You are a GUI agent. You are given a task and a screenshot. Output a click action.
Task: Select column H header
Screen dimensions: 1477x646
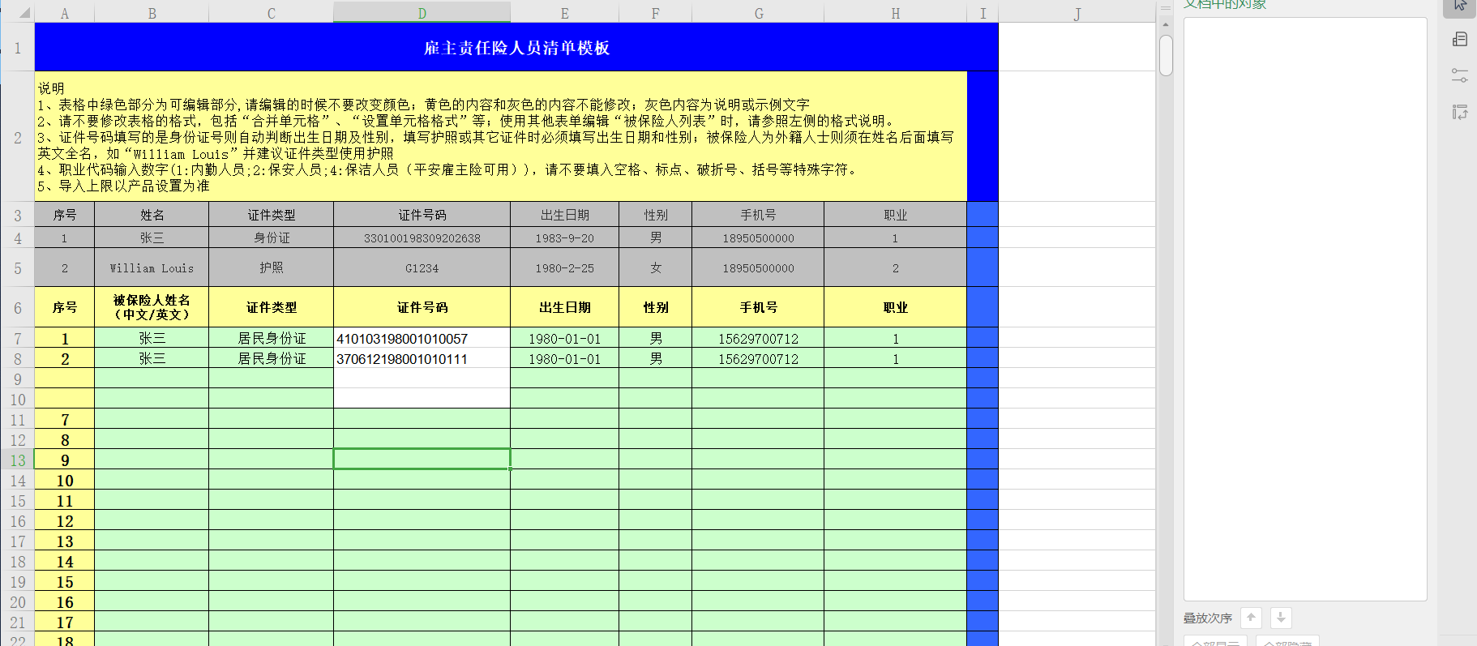[895, 13]
